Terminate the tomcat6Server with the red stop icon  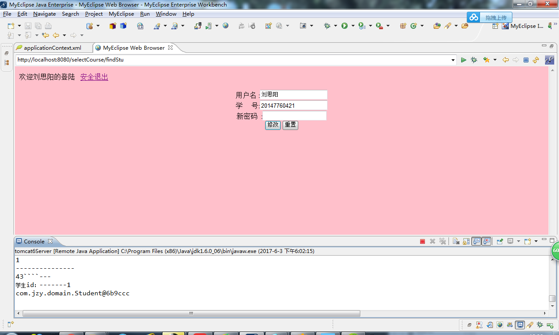[x=422, y=241]
